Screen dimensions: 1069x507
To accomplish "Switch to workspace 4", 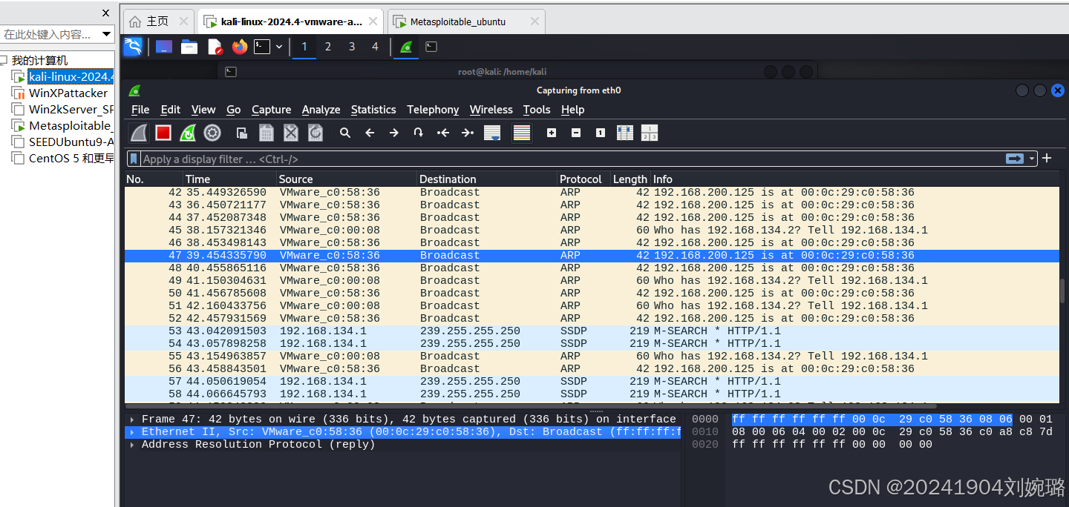I will (x=375, y=47).
